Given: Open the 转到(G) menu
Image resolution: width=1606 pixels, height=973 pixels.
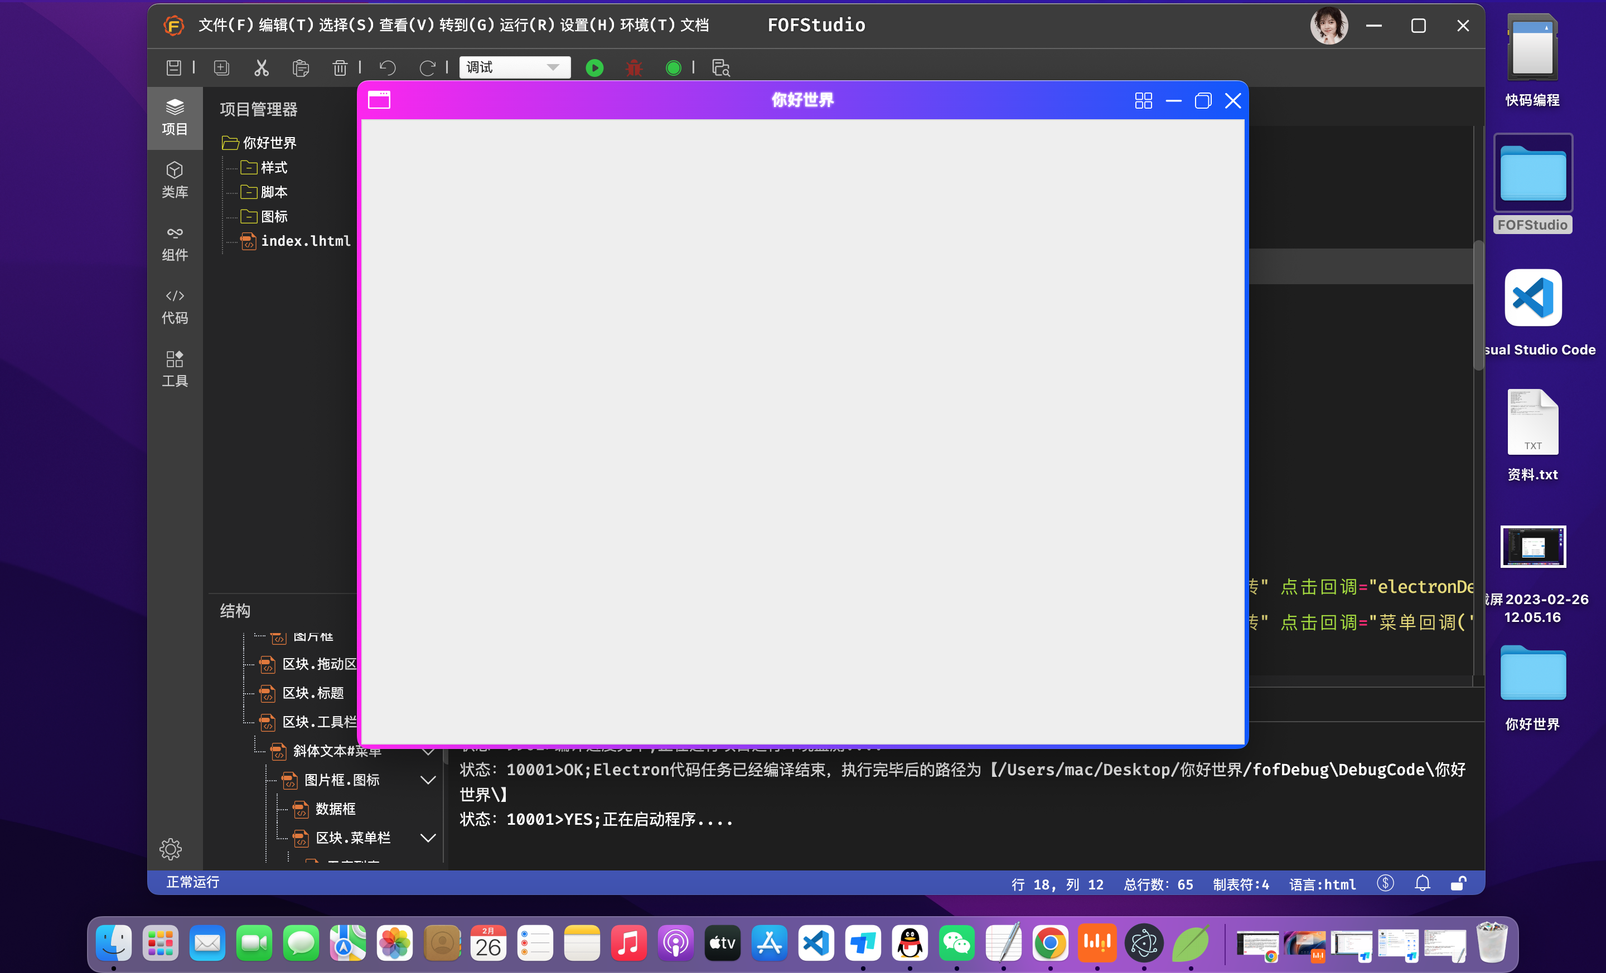Looking at the screenshot, I should click(467, 25).
